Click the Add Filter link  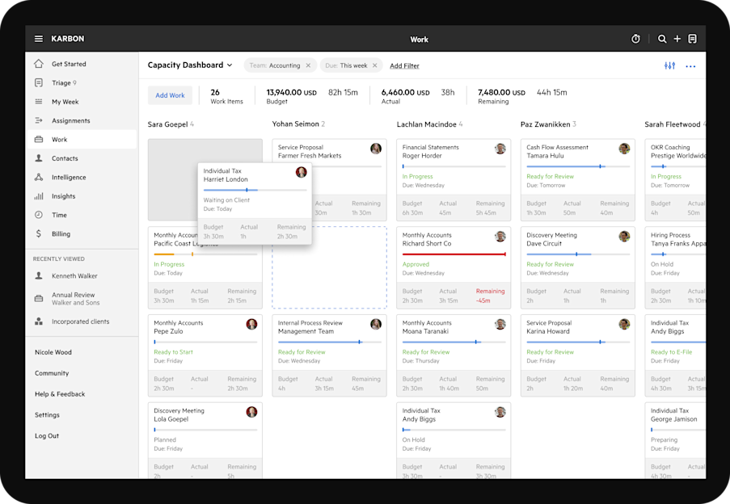click(404, 65)
